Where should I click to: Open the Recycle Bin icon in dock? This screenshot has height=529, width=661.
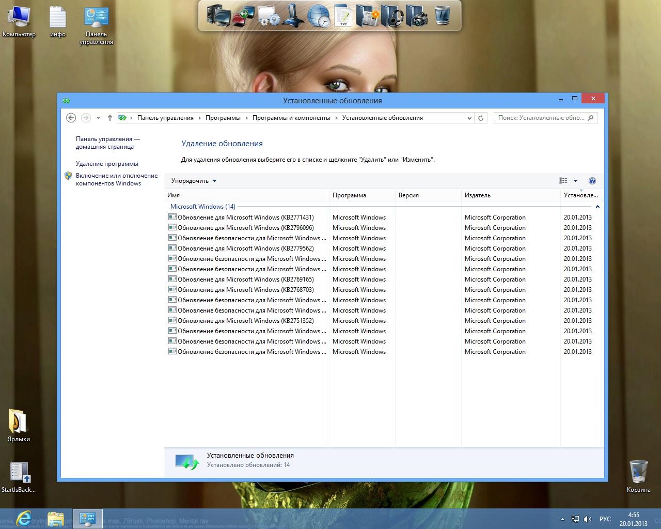coord(442,15)
